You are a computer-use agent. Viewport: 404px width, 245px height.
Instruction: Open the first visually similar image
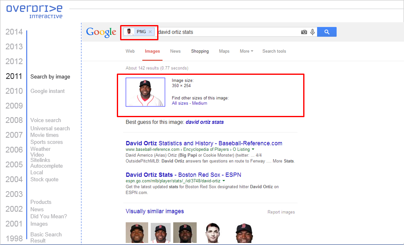point(137,233)
